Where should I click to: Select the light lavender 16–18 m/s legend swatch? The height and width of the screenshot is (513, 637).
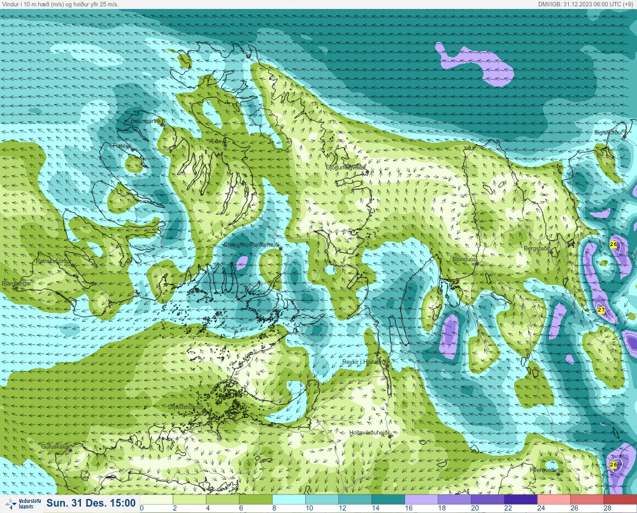[x=421, y=499]
